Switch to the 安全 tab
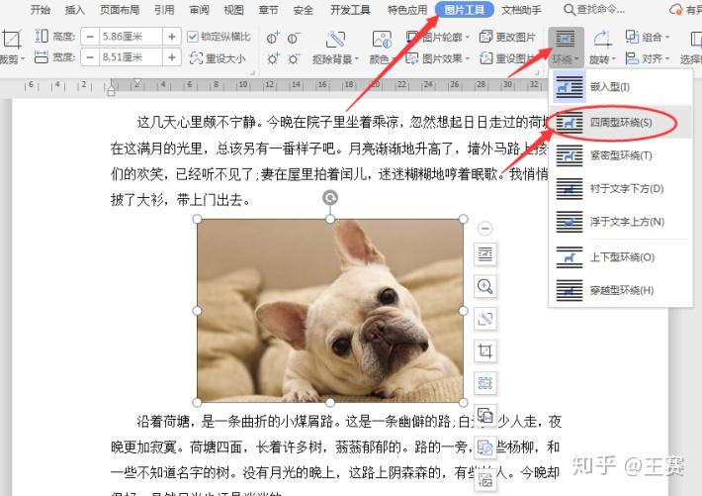Image resolution: width=702 pixels, height=496 pixels. point(304,10)
